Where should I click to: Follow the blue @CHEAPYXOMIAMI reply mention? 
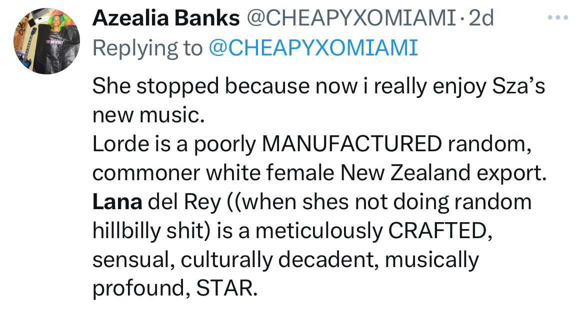(313, 47)
